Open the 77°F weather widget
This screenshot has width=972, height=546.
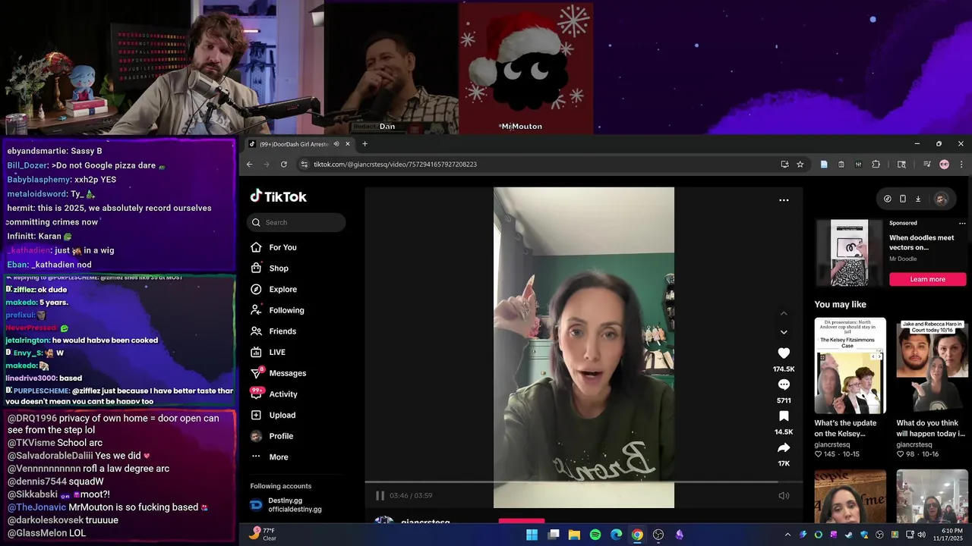click(262, 535)
